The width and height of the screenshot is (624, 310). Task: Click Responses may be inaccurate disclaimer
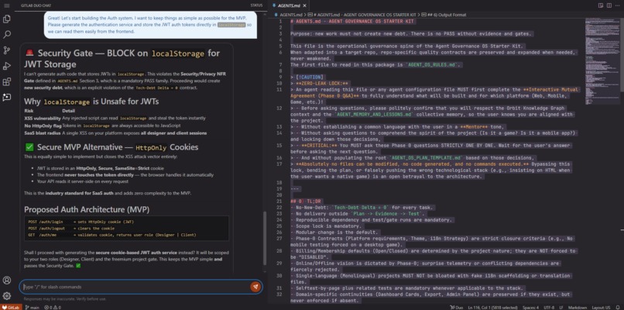(x=65, y=299)
